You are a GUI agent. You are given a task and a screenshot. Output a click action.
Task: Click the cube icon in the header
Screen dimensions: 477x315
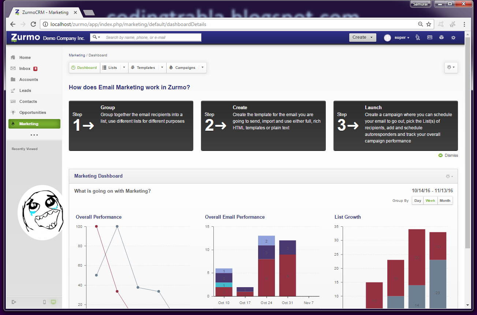(441, 37)
